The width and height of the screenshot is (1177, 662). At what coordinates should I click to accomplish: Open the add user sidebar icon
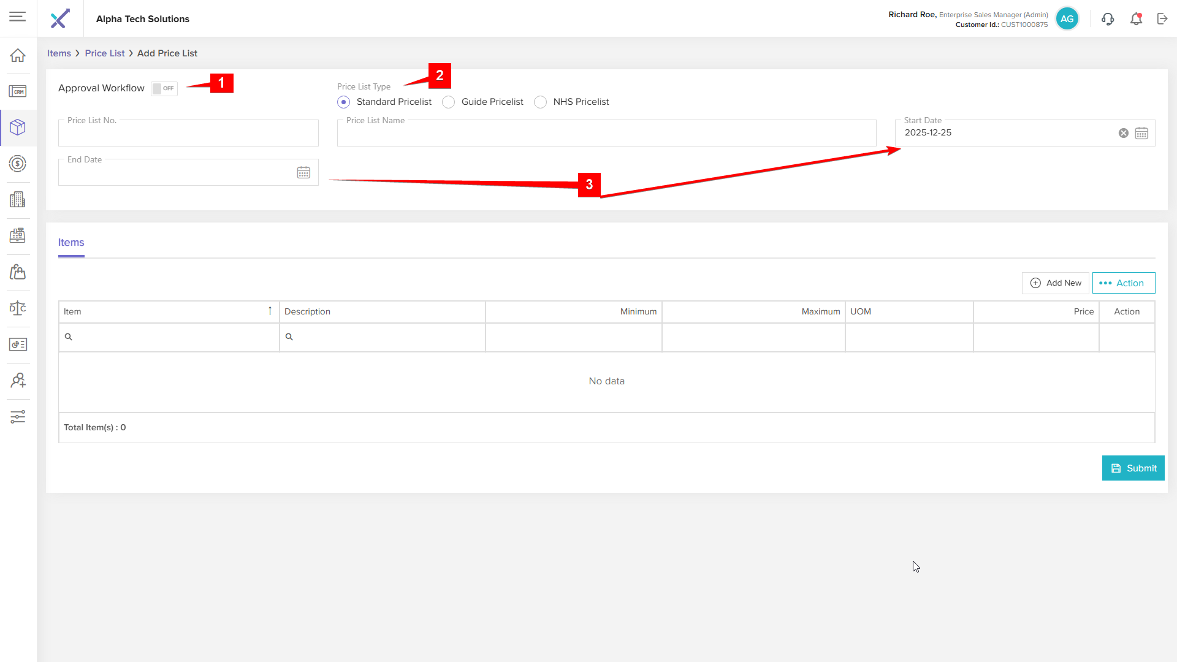pyautogui.click(x=18, y=381)
